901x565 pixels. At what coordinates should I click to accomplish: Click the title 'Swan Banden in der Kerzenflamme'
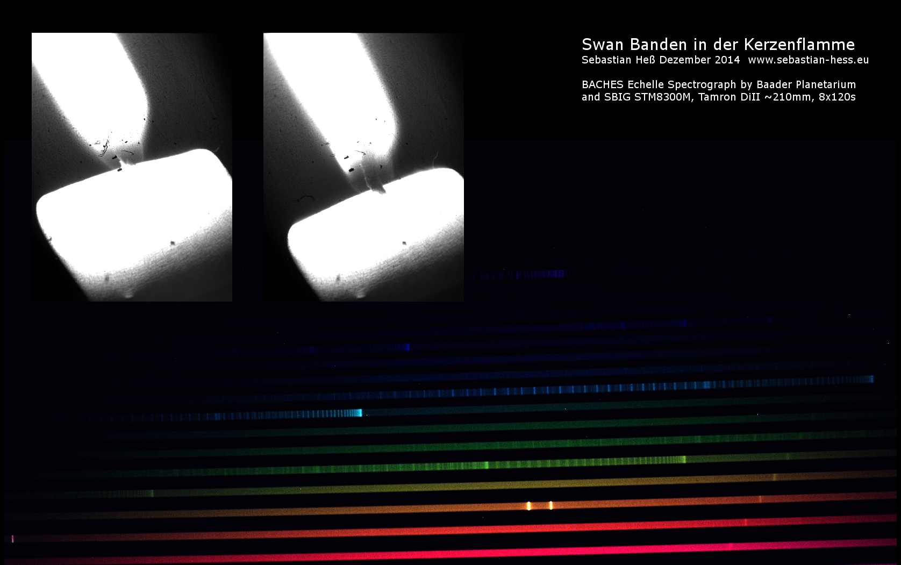[718, 45]
